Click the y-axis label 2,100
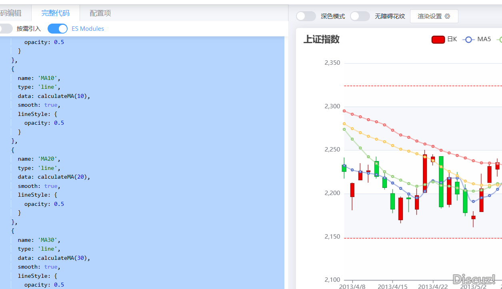The image size is (502, 289). pyautogui.click(x=332, y=280)
